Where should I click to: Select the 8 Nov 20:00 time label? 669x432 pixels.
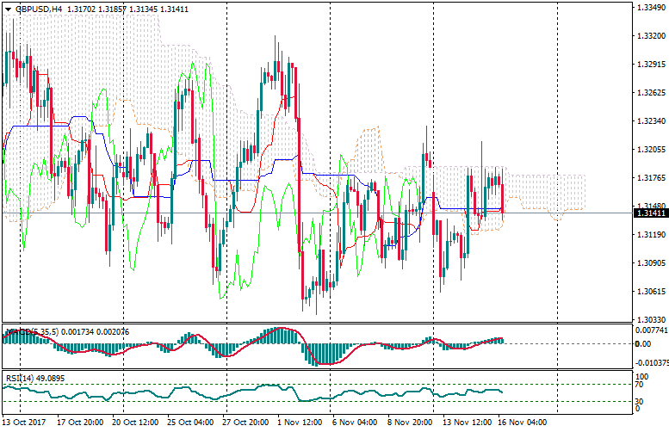point(411,423)
